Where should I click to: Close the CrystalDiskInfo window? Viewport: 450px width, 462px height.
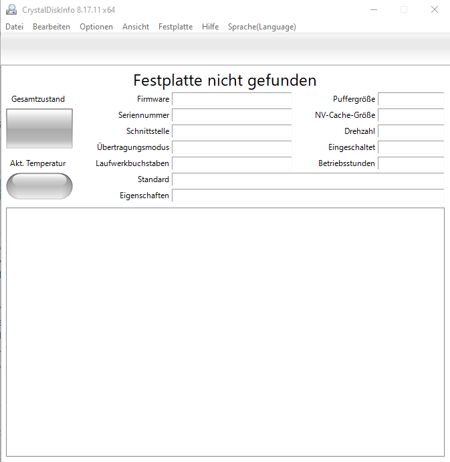coord(435,10)
